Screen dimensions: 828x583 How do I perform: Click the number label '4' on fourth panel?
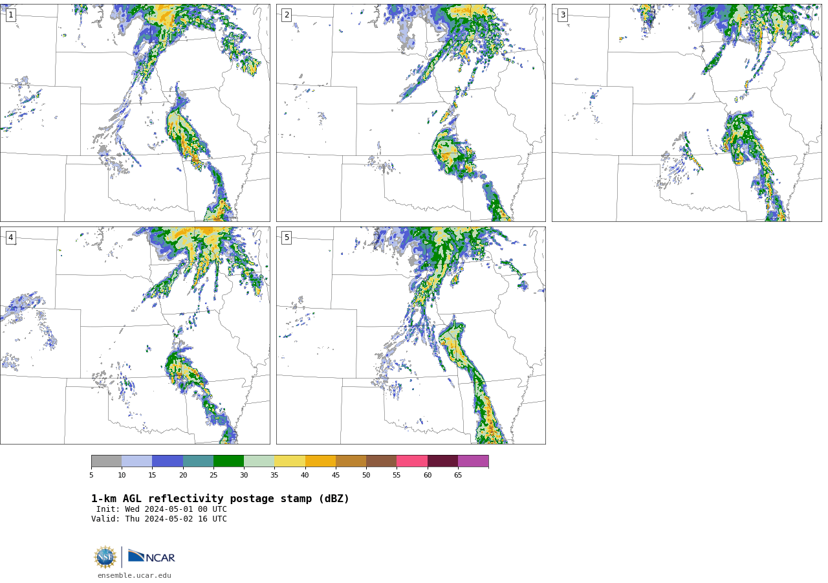coord(10,237)
